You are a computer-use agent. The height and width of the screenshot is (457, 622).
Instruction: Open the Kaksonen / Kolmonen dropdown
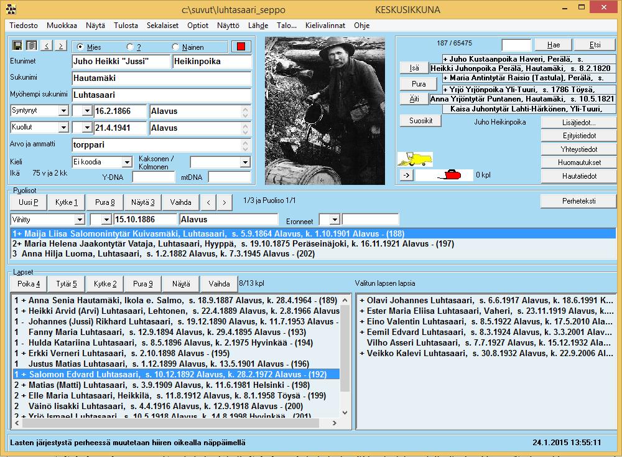245,162
